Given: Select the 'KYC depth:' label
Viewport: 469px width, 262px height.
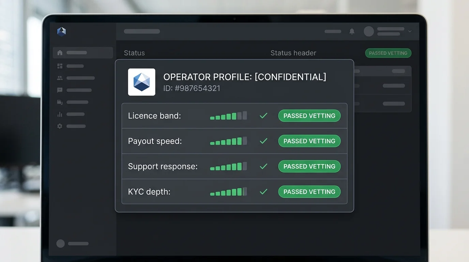Looking at the screenshot, I should 149,192.
